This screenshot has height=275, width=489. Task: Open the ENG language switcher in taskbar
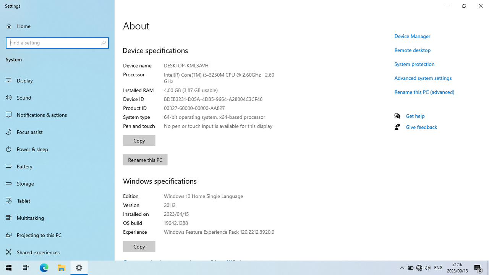pyautogui.click(x=438, y=267)
